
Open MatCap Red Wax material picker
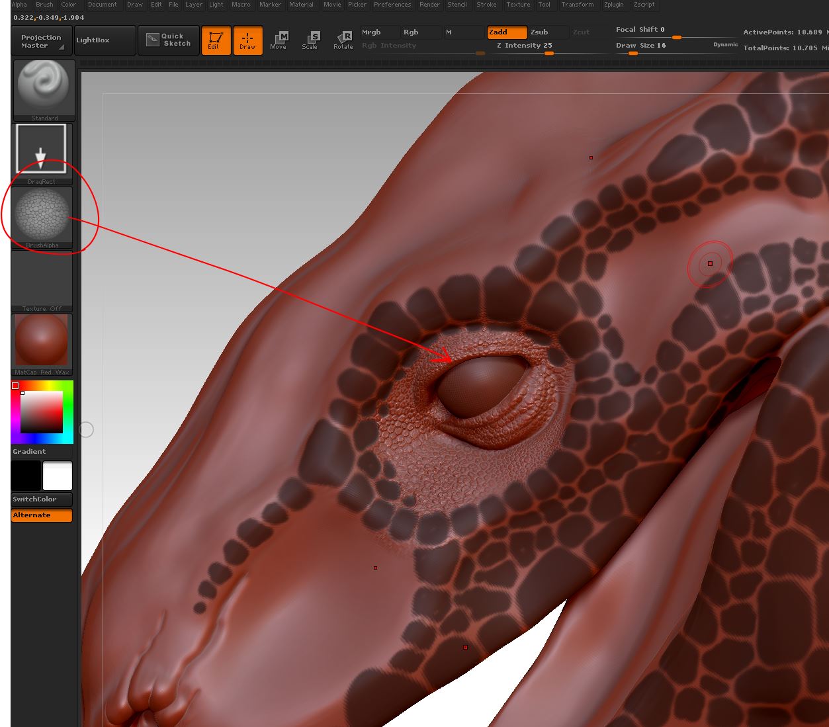(42, 344)
